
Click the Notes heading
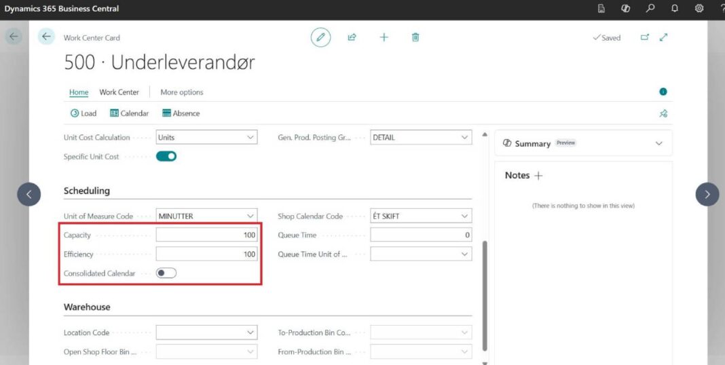pyautogui.click(x=517, y=176)
